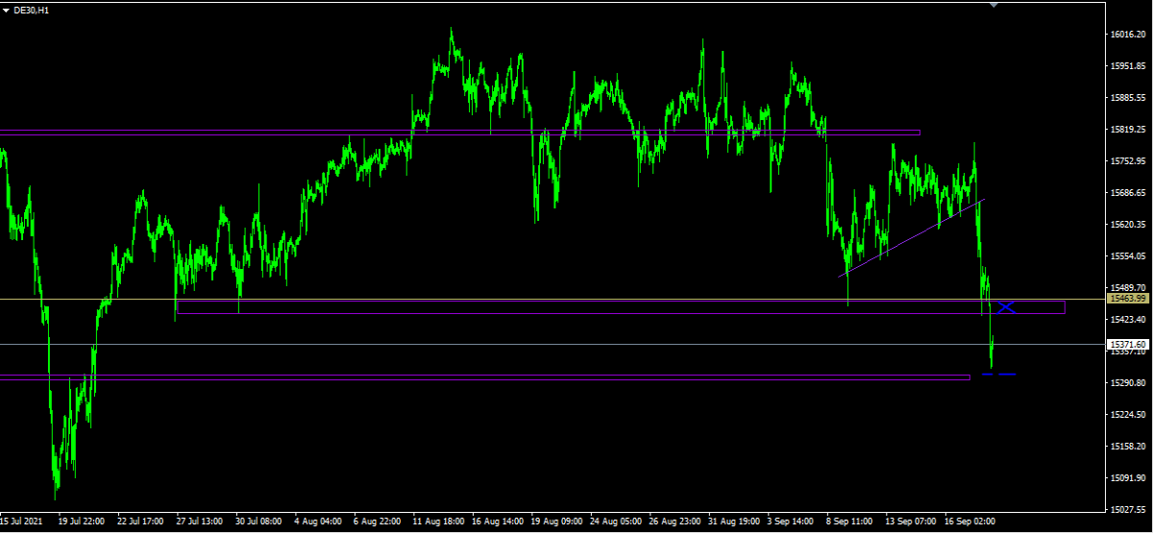This screenshot has width=1153, height=534.
Task: Click the triangle arrow beside DE30,H1
Action: coord(5,9)
